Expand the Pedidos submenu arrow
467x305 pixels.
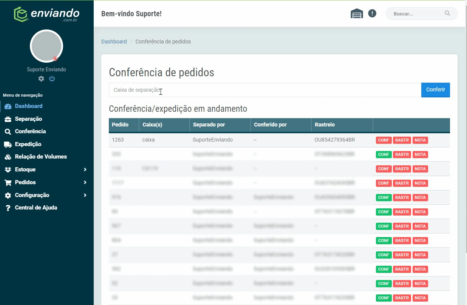(x=85, y=182)
